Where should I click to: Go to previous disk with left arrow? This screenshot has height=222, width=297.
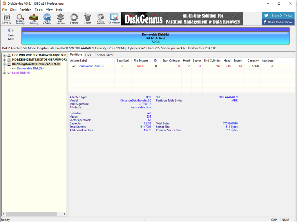coord(9,30)
